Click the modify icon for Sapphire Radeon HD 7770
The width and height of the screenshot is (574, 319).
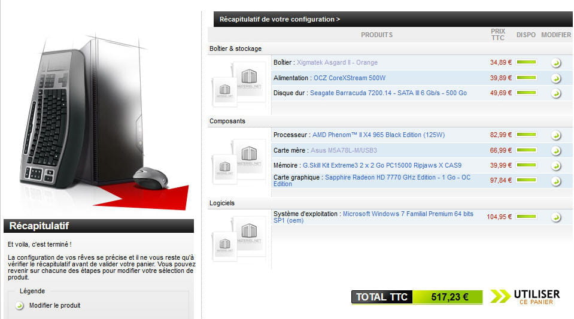click(555, 181)
